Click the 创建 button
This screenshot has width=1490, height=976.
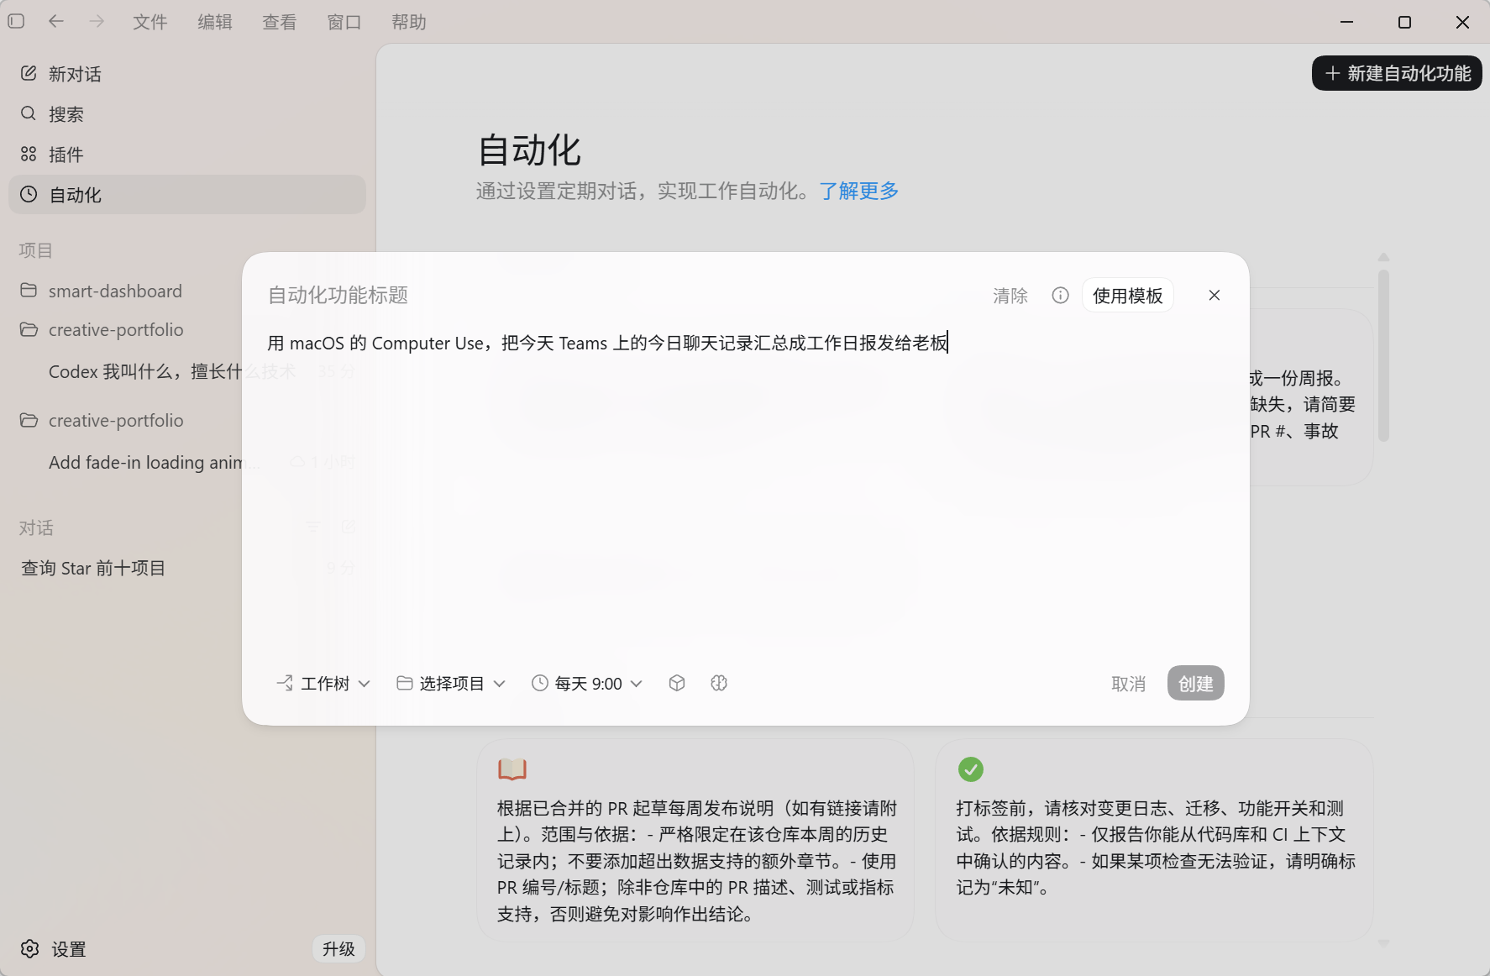click(x=1196, y=684)
